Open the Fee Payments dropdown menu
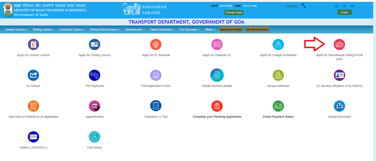Image resolution: width=376 pixels, height=161 pixels. 189,29
